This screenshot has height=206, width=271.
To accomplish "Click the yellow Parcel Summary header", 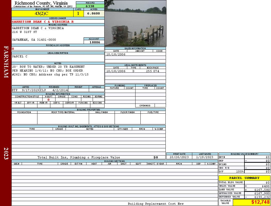I will pos(244,178).
